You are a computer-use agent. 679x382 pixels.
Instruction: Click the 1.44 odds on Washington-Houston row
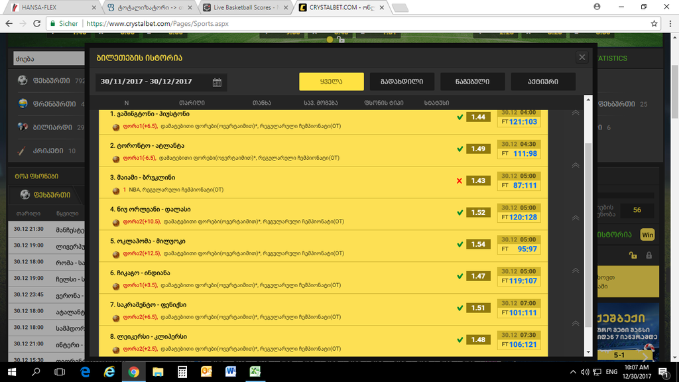tap(478, 117)
